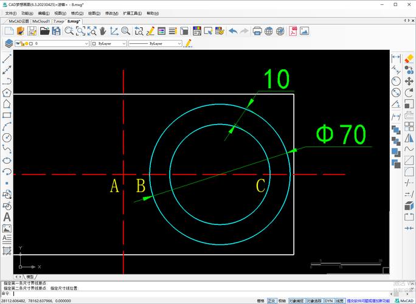The image size is (416, 304).
Task: Toggle 对象捕捉 object snap
Action: (296, 301)
